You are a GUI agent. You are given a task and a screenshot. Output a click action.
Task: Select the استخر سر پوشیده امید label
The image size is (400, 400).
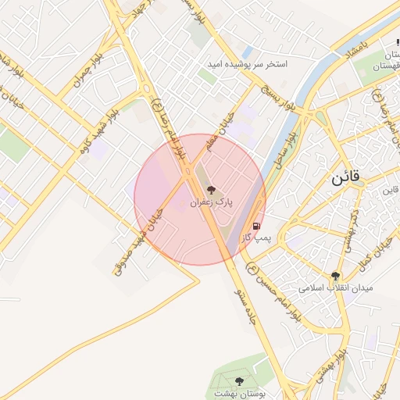click(x=248, y=64)
